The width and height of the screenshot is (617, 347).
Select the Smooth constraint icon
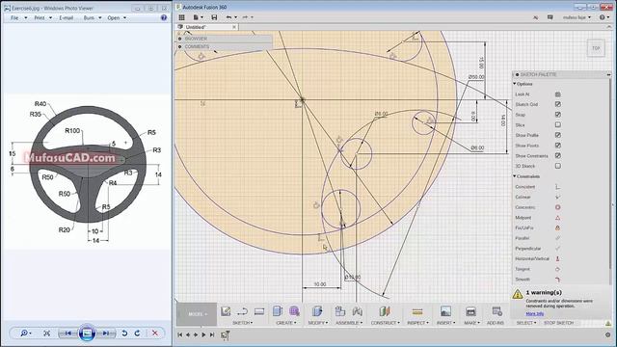[x=557, y=280]
